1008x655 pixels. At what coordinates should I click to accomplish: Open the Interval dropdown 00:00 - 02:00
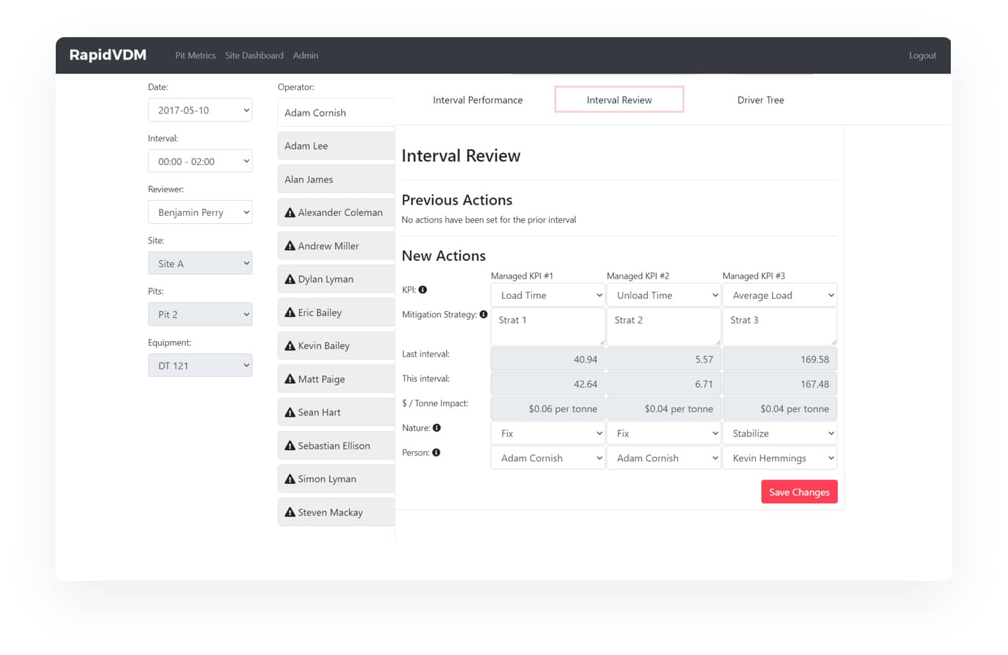coord(200,162)
